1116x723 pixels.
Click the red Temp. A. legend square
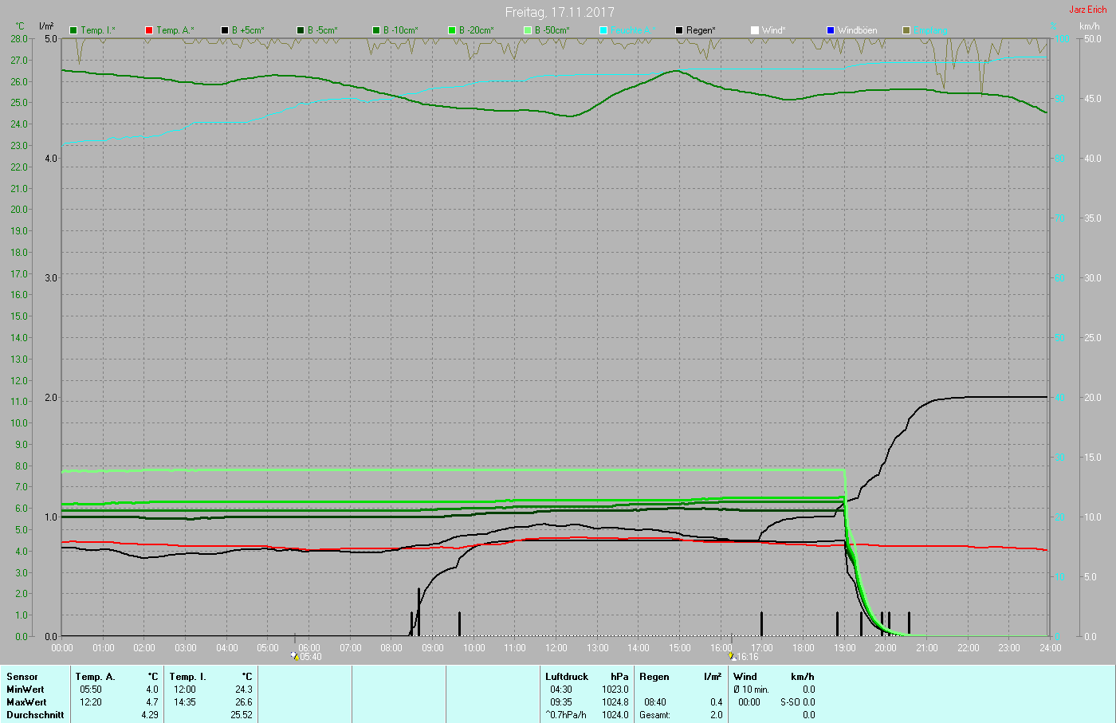coord(149,30)
